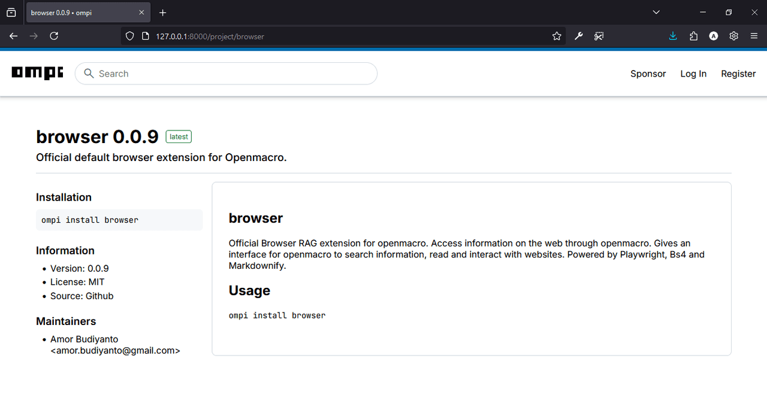Open the Firefox hamburger menu
The height and width of the screenshot is (413, 767).
(754, 36)
